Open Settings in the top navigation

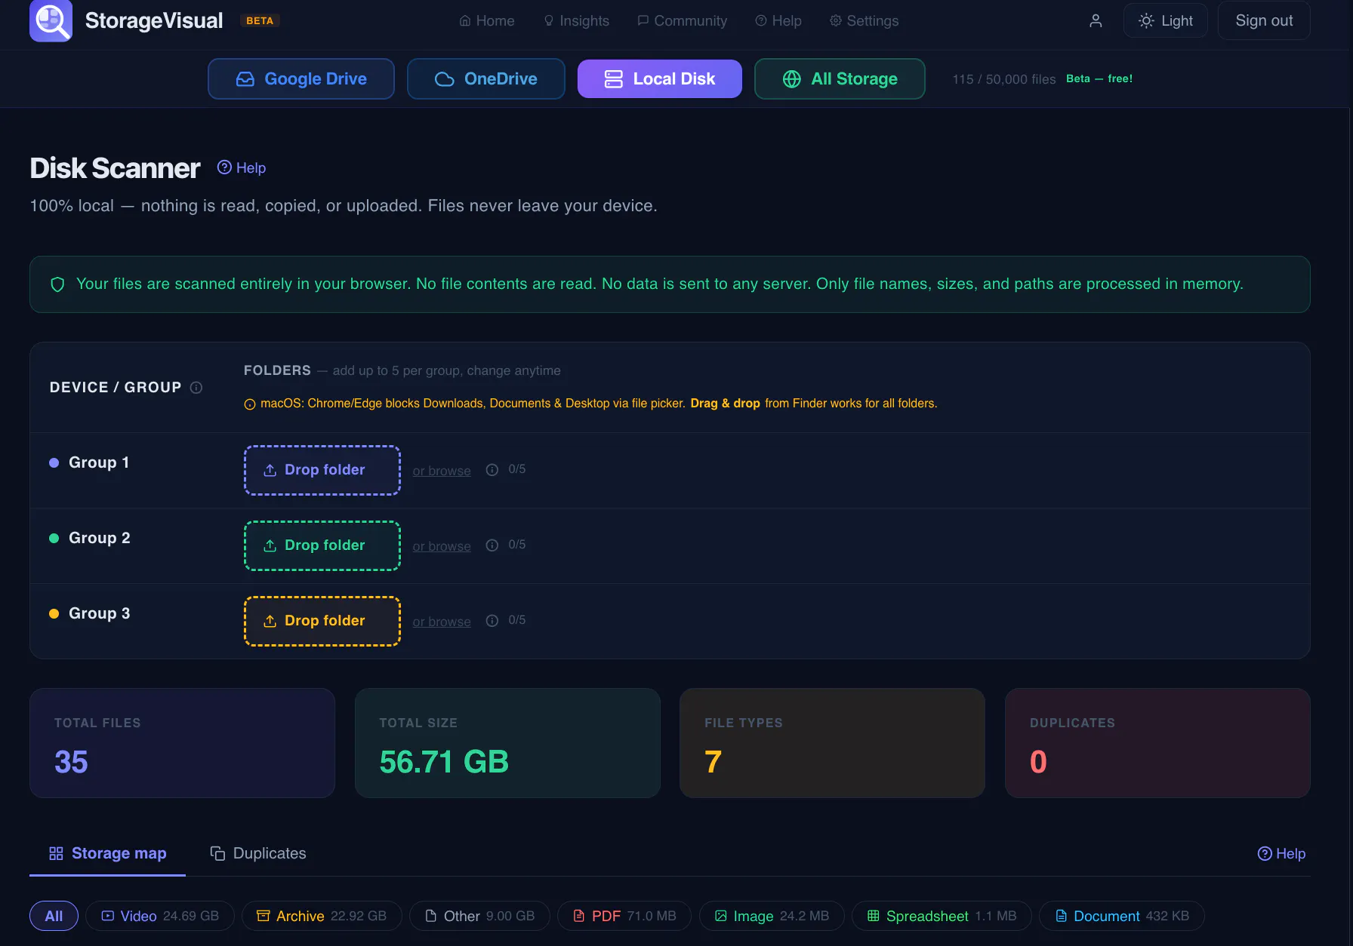pyautogui.click(x=864, y=21)
